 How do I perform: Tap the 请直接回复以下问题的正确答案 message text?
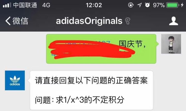[91, 80]
